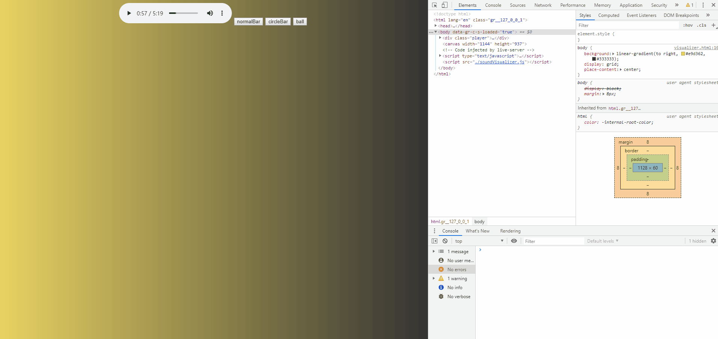The image size is (718, 339).
Task: Switch to the Styles pane tab
Action: click(585, 15)
